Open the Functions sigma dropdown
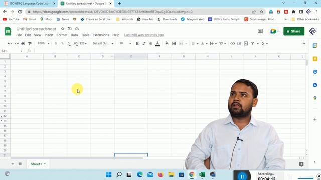This screenshot has height=180, width=321. click(x=264, y=43)
